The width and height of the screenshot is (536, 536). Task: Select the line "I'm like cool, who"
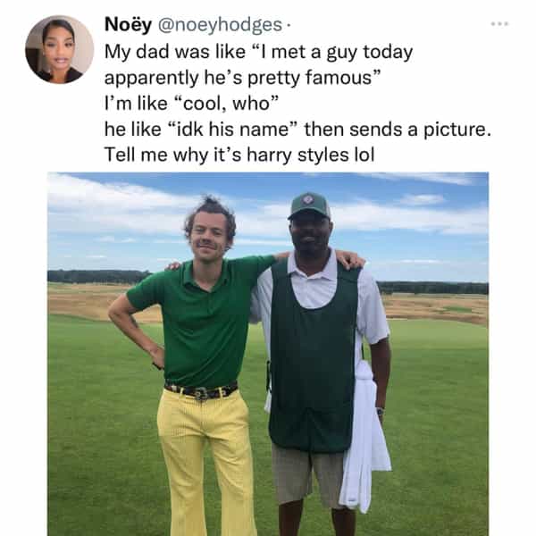coord(193,104)
